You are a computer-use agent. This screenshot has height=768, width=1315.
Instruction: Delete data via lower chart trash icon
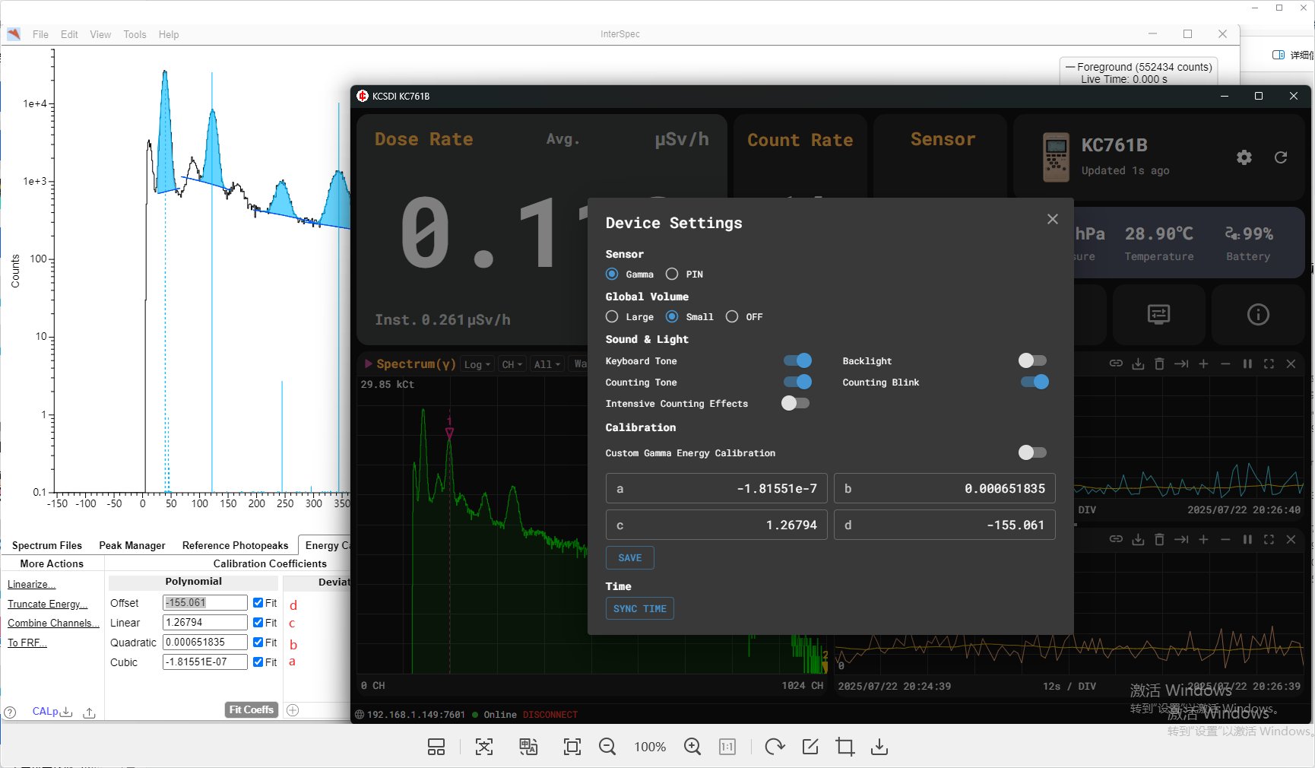coord(1159,538)
